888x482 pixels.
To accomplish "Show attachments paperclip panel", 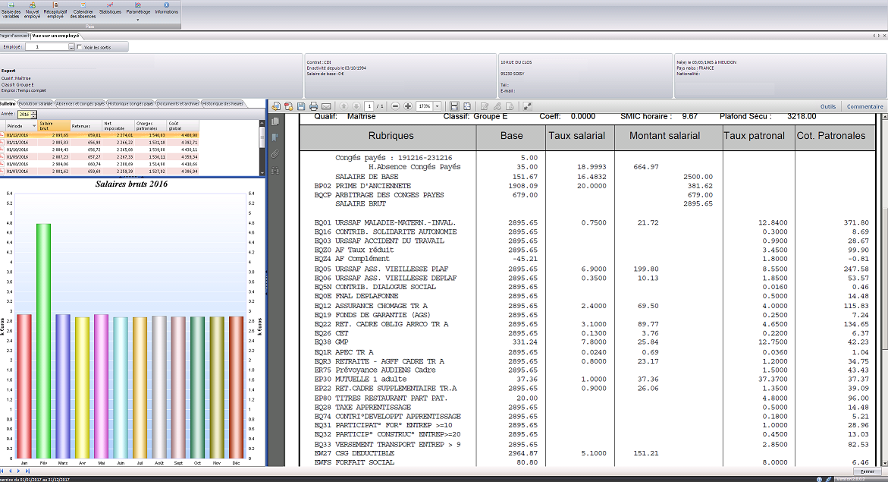I will (x=275, y=153).
